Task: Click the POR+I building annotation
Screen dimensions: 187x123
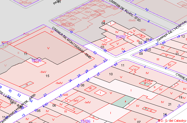Action: [149, 81]
